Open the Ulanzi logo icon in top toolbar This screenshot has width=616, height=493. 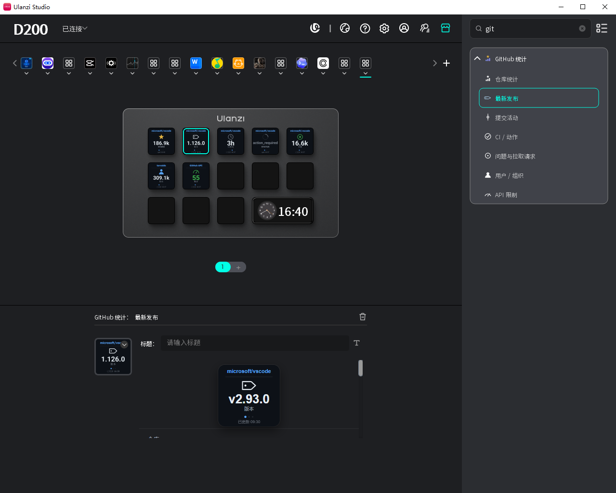[315, 28]
